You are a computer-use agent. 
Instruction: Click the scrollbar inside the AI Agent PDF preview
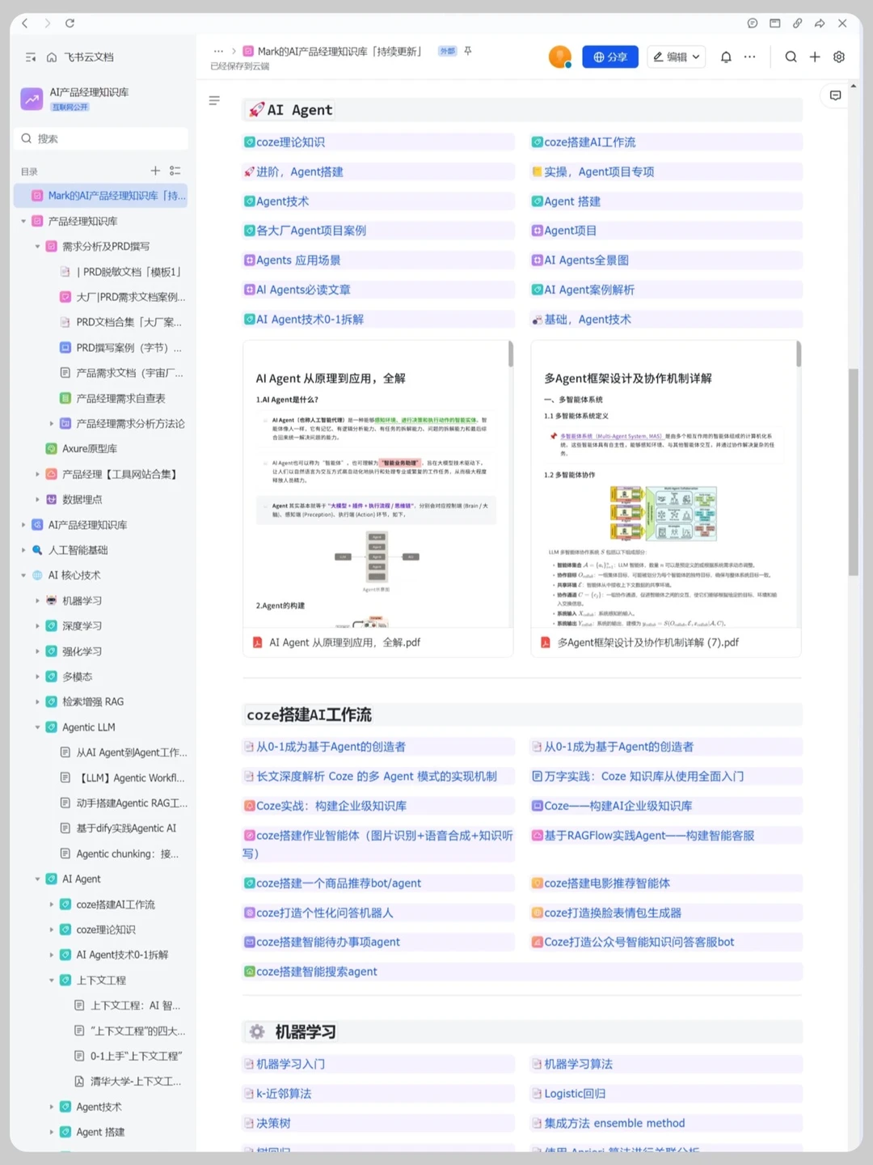(510, 354)
